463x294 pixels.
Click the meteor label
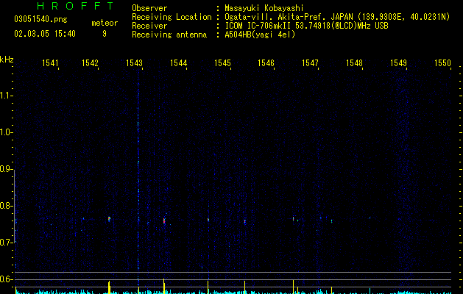coord(105,23)
